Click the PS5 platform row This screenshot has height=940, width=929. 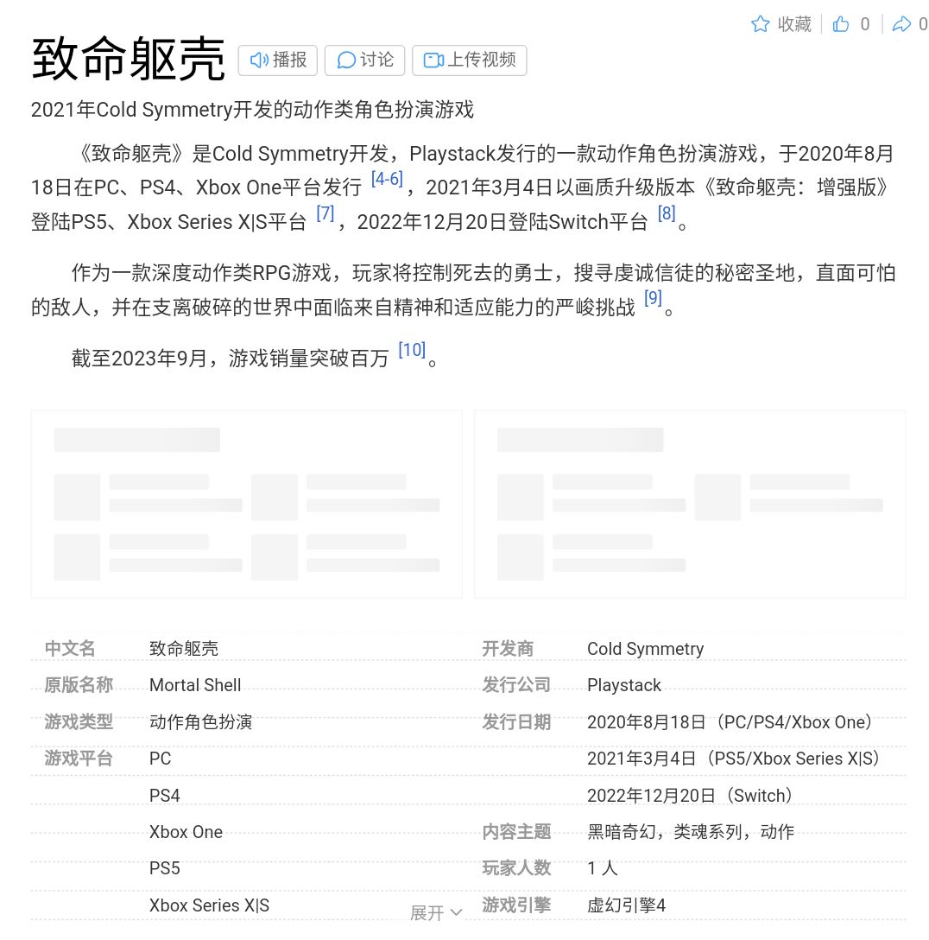(165, 868)
